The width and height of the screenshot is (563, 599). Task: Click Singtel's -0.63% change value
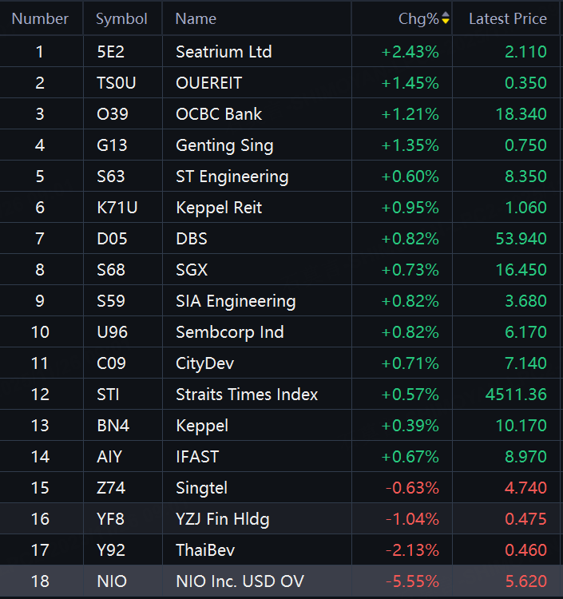click(x=412, y=488)
